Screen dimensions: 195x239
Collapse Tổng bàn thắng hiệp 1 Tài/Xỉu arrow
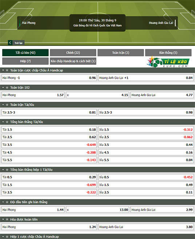(x=3, y=170)
